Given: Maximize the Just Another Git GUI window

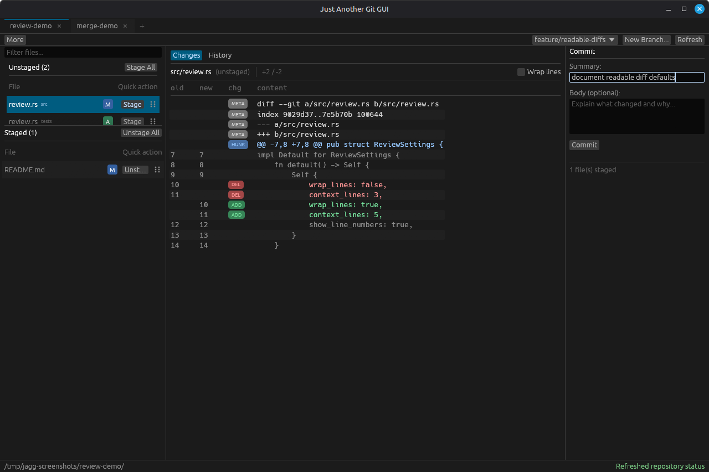Looking at the screenshot, I should tap(684, 9).
